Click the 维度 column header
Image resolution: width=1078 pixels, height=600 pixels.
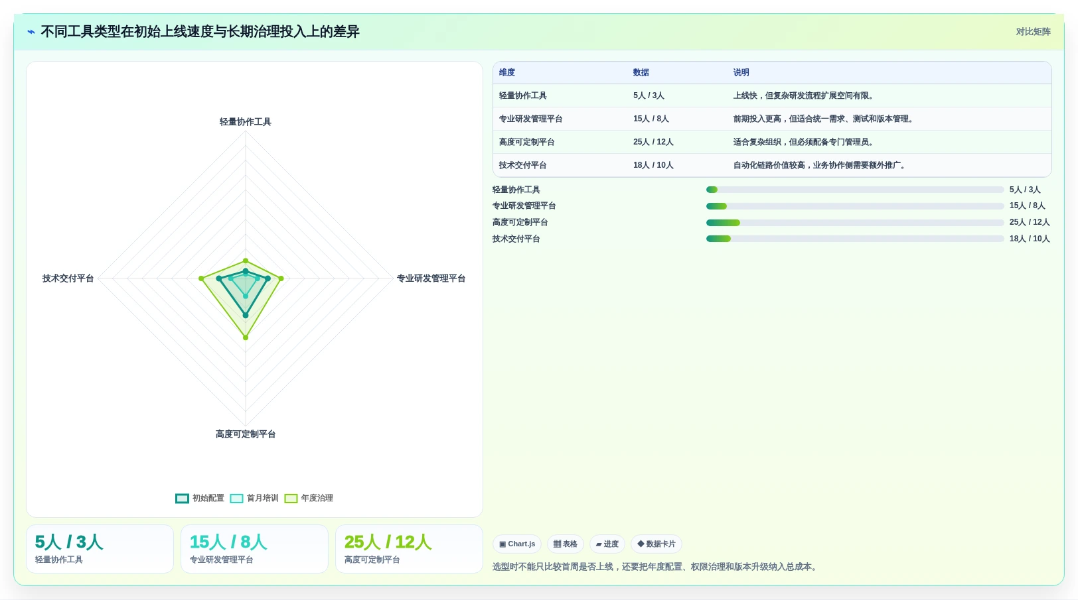[507, 72]
